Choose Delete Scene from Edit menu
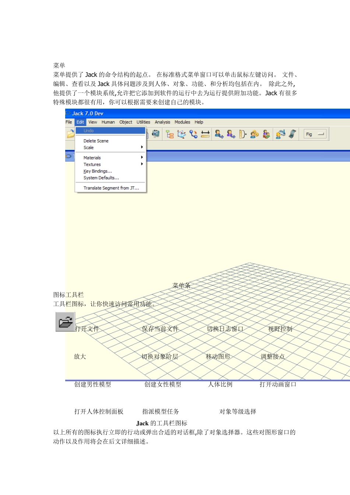 [111, 141]
